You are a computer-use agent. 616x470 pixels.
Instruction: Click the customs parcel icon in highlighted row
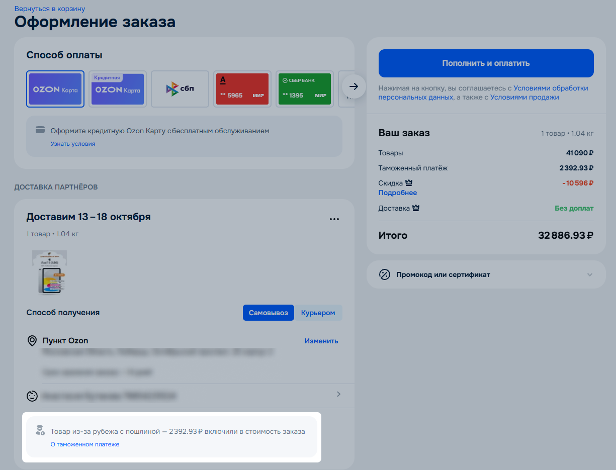40,430
